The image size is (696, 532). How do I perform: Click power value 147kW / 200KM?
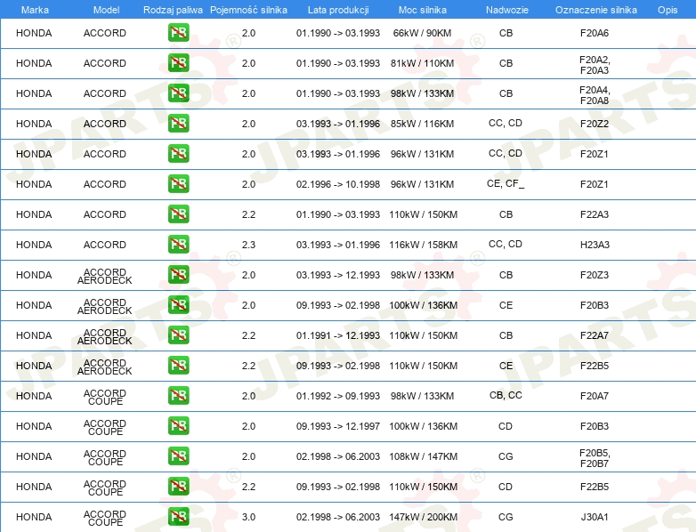point(423,517)
